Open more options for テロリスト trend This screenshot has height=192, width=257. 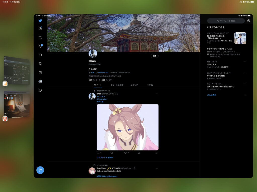pyautogui.click(x=245, y=62)
